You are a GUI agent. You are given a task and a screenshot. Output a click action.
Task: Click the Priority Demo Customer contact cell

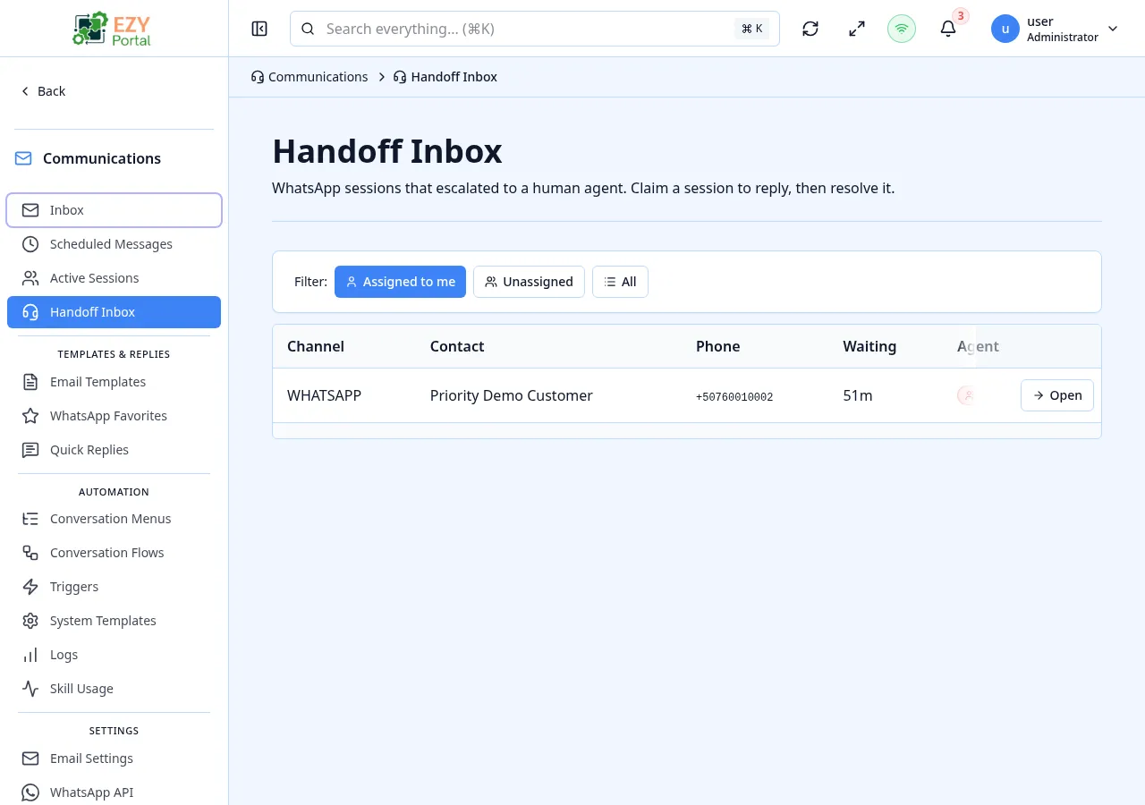point(512,395)
